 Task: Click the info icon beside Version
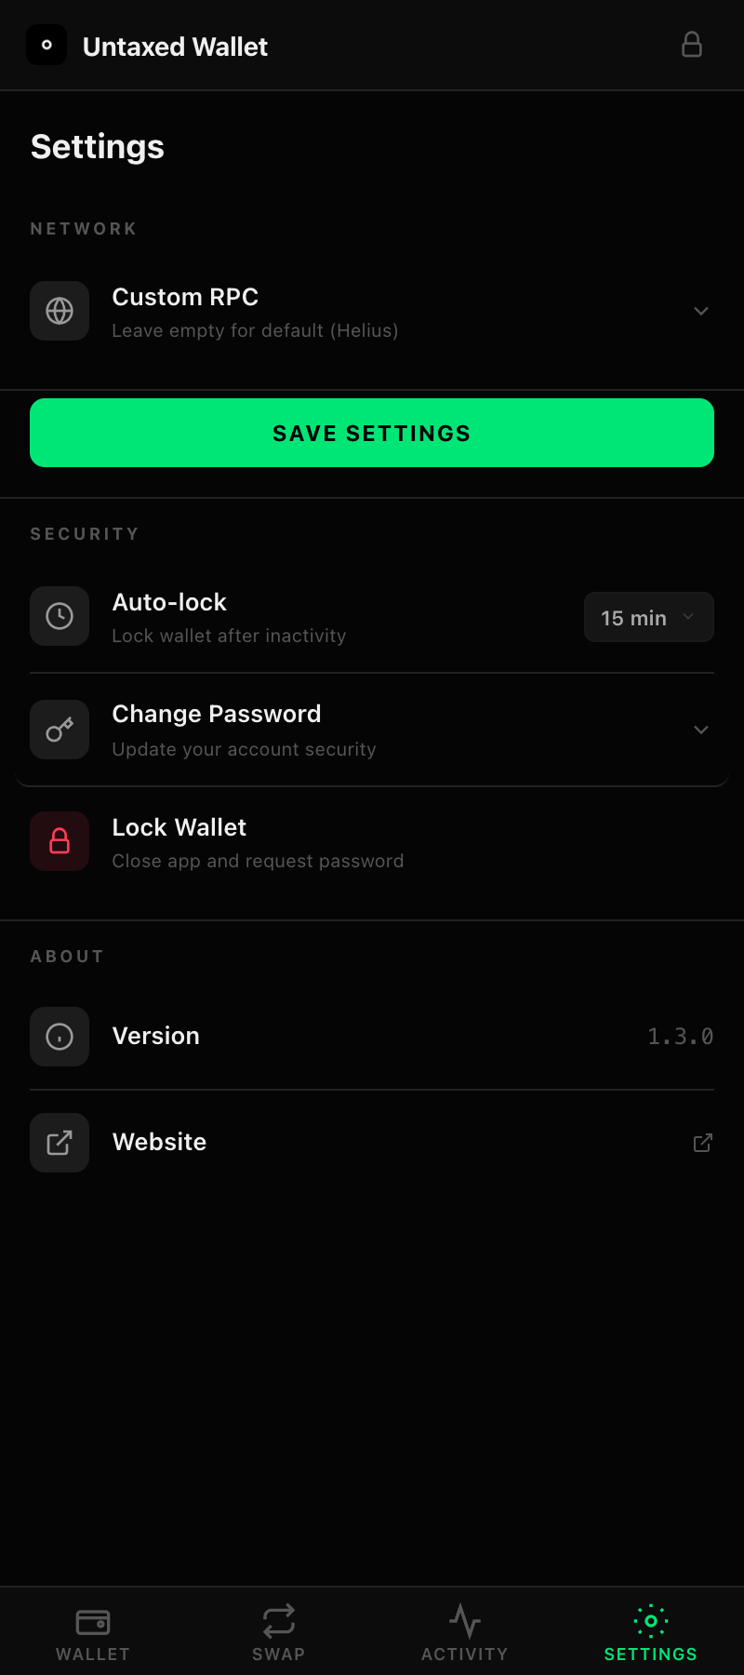coord(60,1037)
